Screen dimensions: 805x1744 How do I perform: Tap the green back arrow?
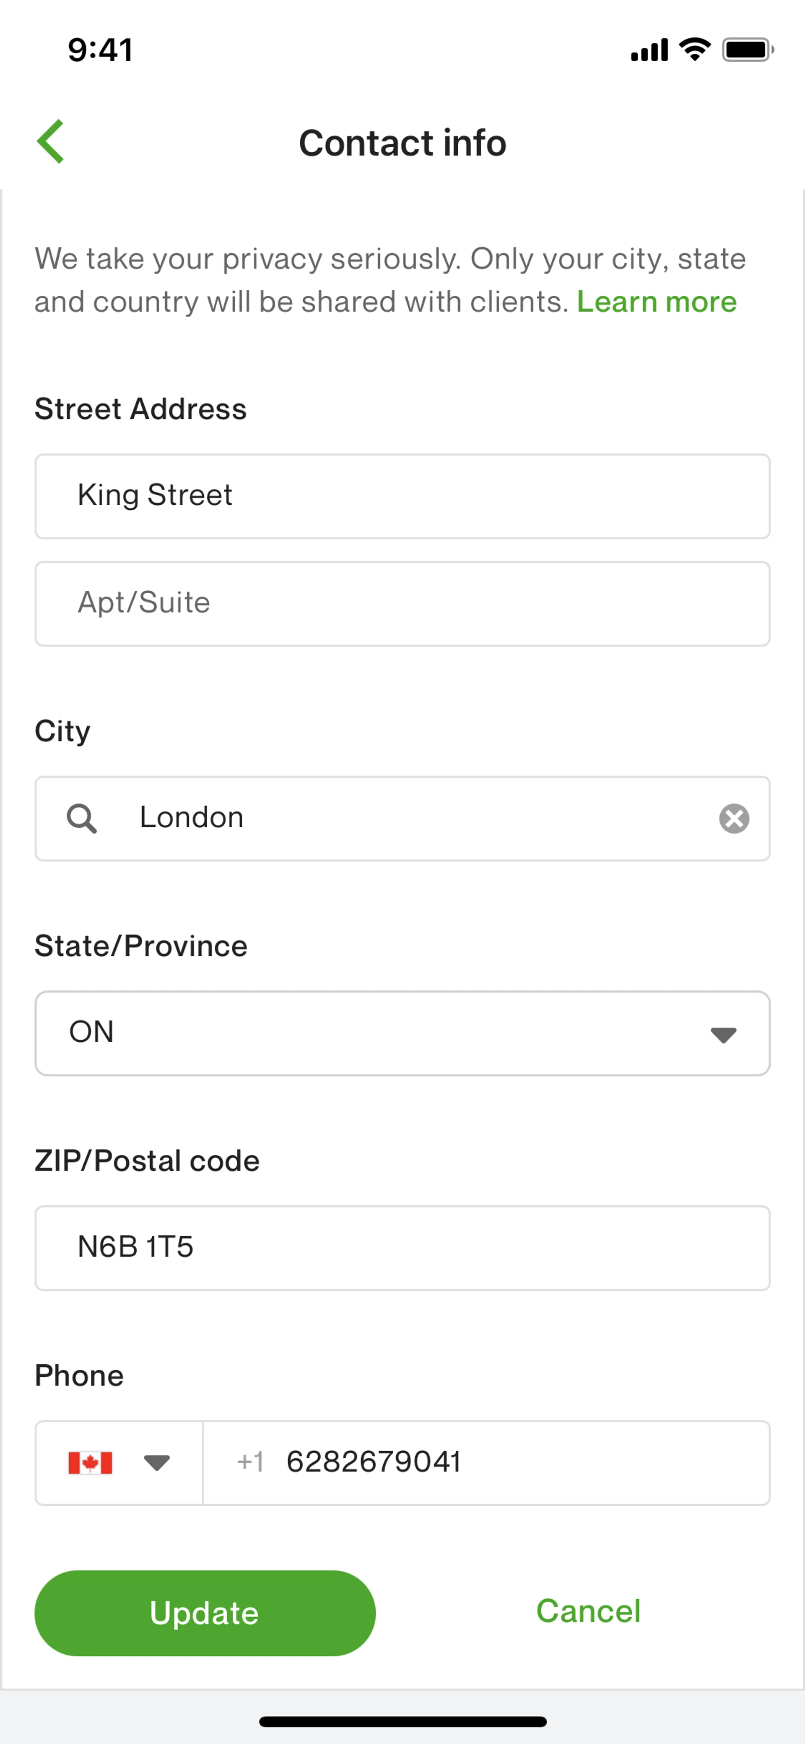pyautogui.click(x=51, y=141)
